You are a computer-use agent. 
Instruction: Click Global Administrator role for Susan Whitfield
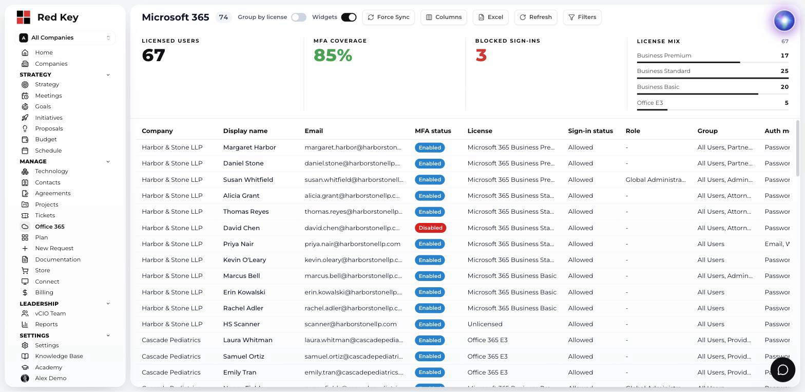(x=656, y=180)
